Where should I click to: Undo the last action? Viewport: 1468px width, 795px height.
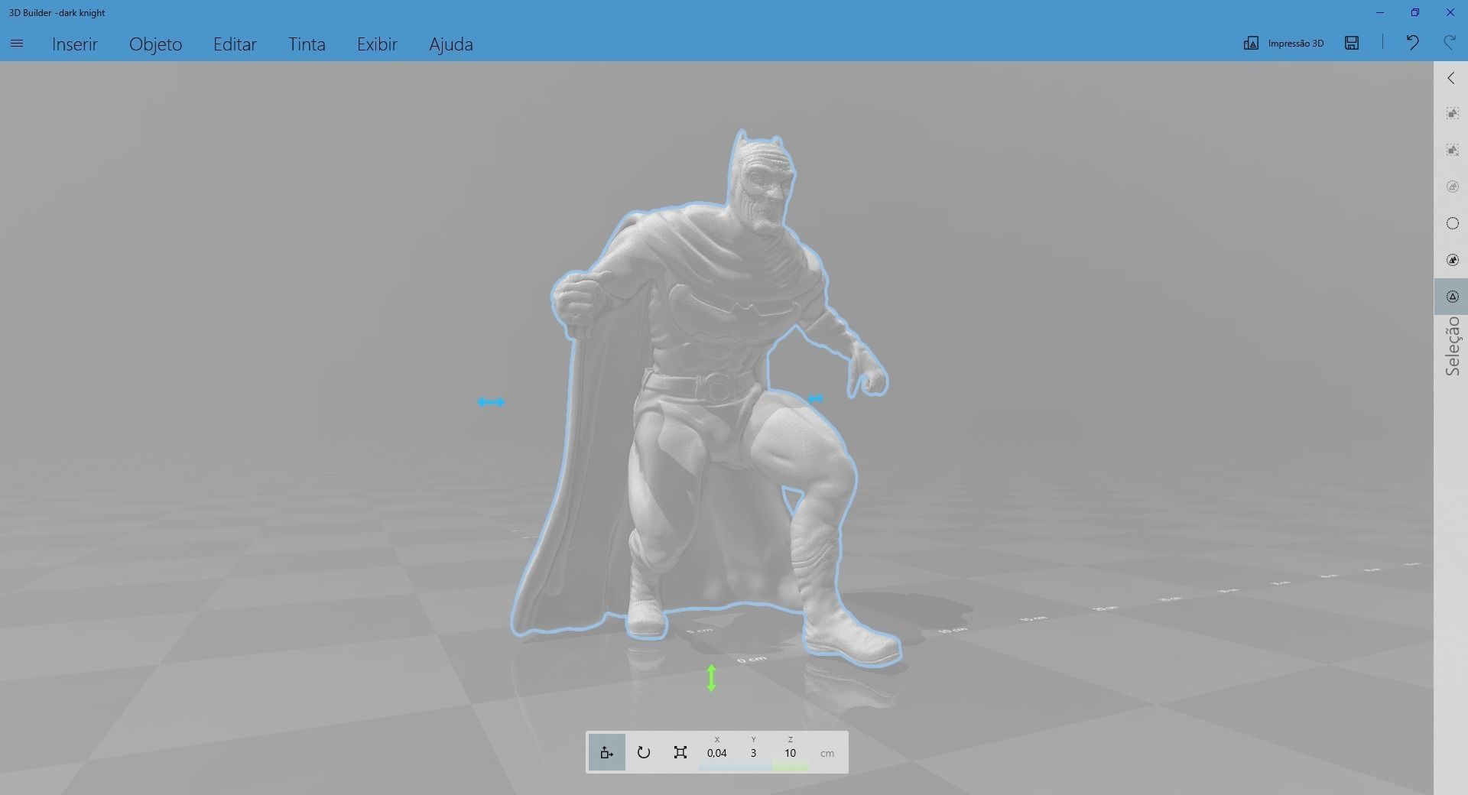pyautogui.click(x=1412, y=43)
